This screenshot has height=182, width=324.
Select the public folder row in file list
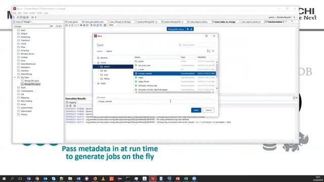point(175,61)
